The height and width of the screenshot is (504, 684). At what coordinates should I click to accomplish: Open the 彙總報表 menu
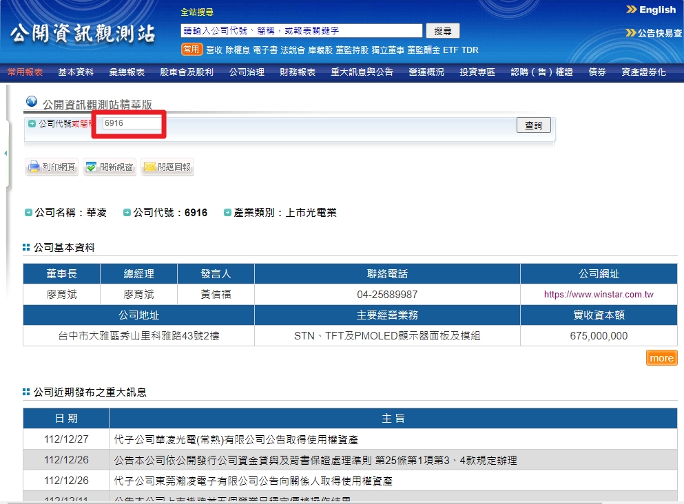pos(127,72)
